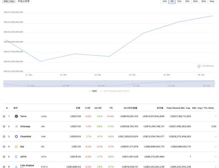The height and width of the screenshot is (168, 219).
Task: Set chart range to 90d
Action: click(203, 1)
